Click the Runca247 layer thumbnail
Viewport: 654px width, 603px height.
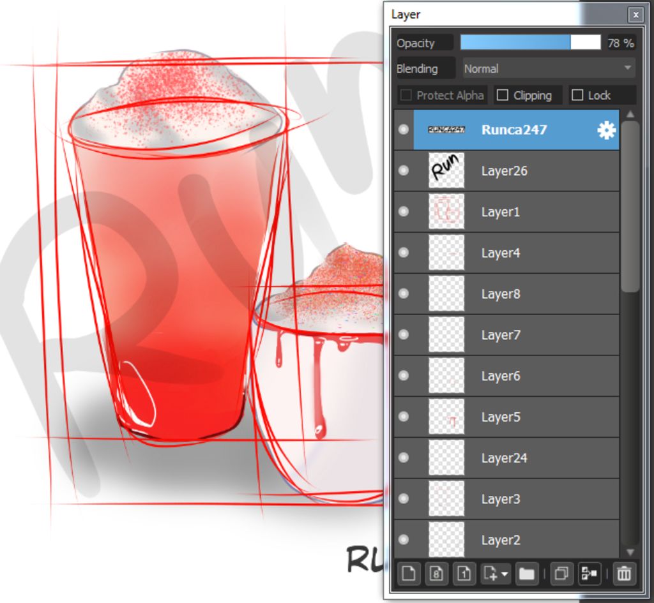[446, 130]
